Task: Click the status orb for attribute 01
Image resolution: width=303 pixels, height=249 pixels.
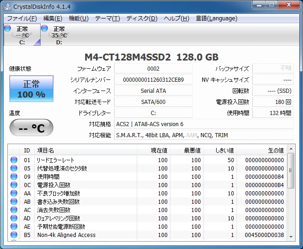Action: (x=14, y=160)
